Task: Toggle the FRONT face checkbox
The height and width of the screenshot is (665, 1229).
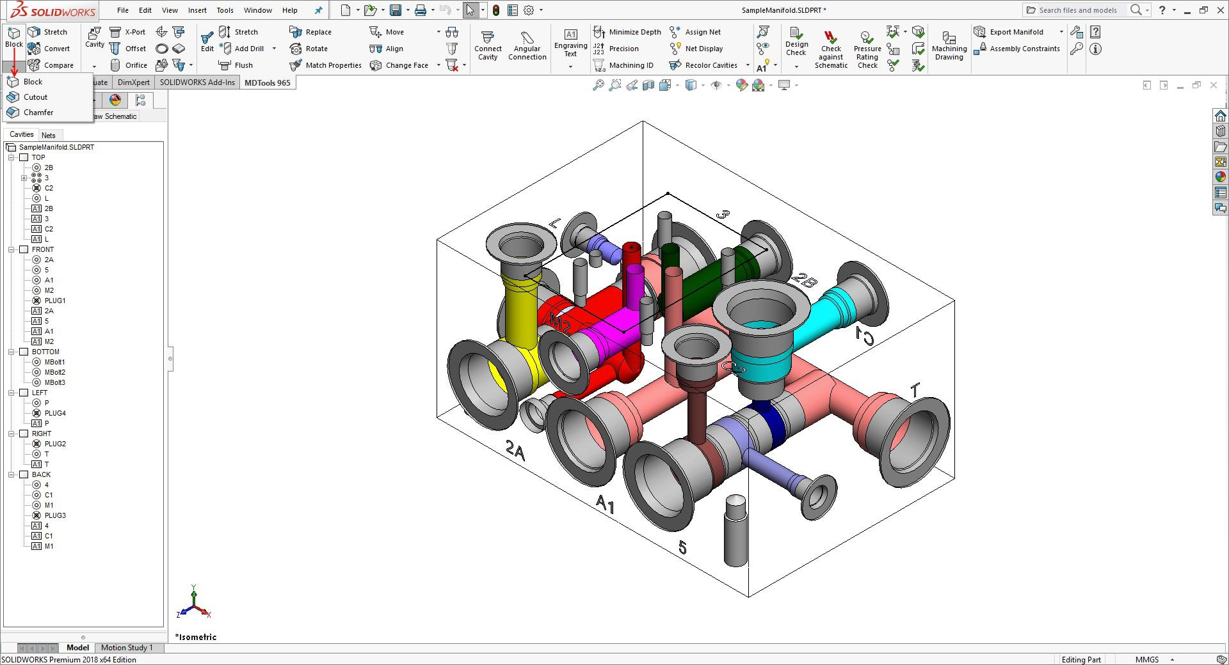Action: tap(24, 249)
